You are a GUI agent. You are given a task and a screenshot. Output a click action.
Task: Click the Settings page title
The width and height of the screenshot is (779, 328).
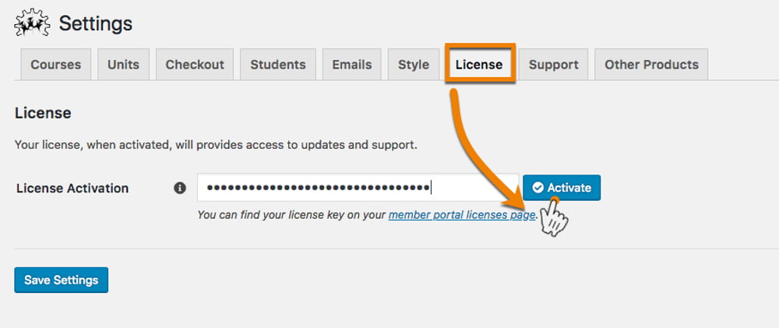[x=96, y=24]
